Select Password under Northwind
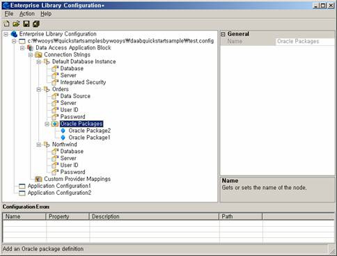This screenshot has width=337, height=256. pos(72,172)
